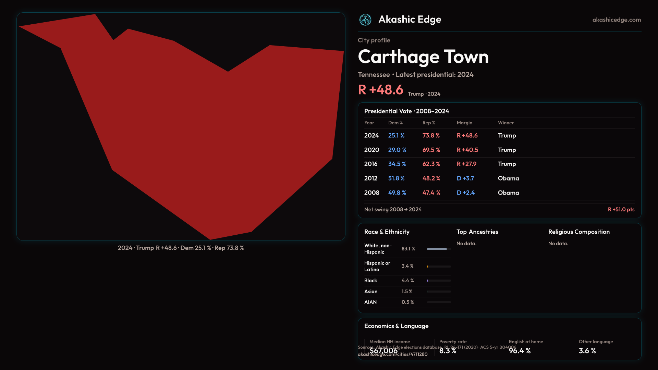Click the Religious Composition panel heading
This screenshot has width=658, height=370.
coord(578,232)
